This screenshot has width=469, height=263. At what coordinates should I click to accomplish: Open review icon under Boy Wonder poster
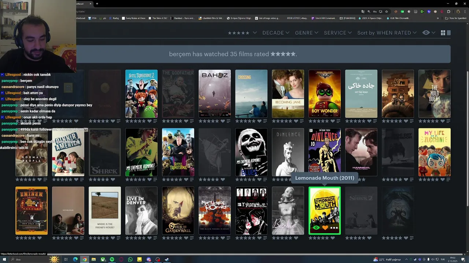pyautogui.click(x=338, y=121)
